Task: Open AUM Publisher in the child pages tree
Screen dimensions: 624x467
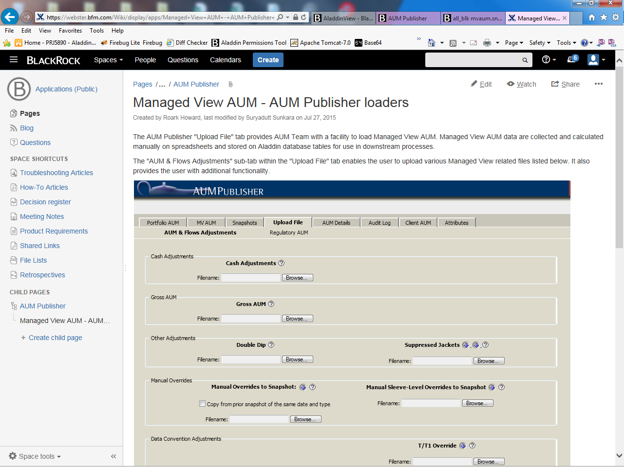Action: (42, 306)
